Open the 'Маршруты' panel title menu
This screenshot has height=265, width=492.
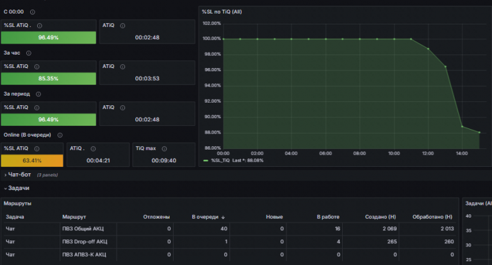17,203
